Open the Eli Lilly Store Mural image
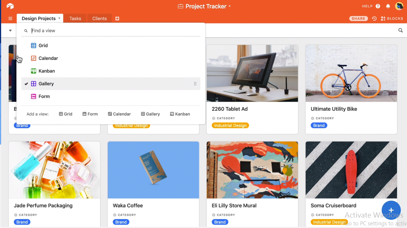The height and width of the screenshot is (228, 407). [x=252, y=170]
